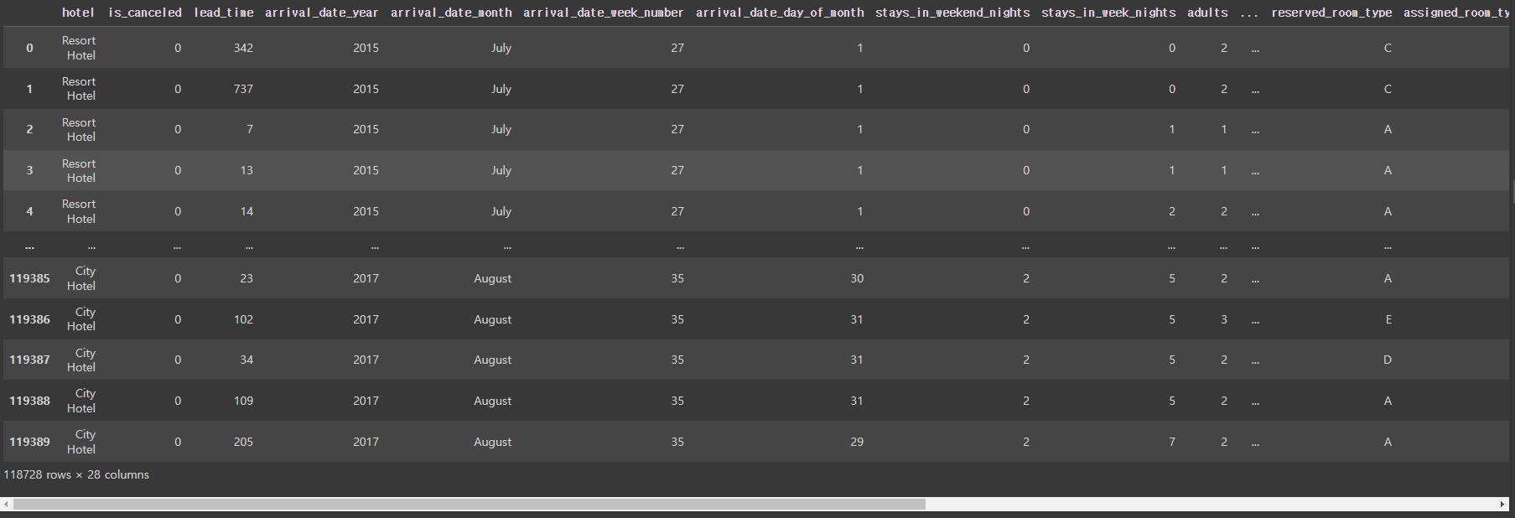Select reserved room type D in row 119387
This screenshot has height=518, width=1515.
click(1388, 360)
